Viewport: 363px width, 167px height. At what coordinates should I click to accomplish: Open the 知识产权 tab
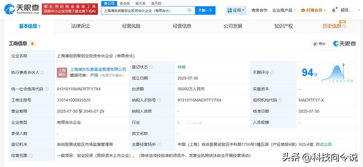284,26
